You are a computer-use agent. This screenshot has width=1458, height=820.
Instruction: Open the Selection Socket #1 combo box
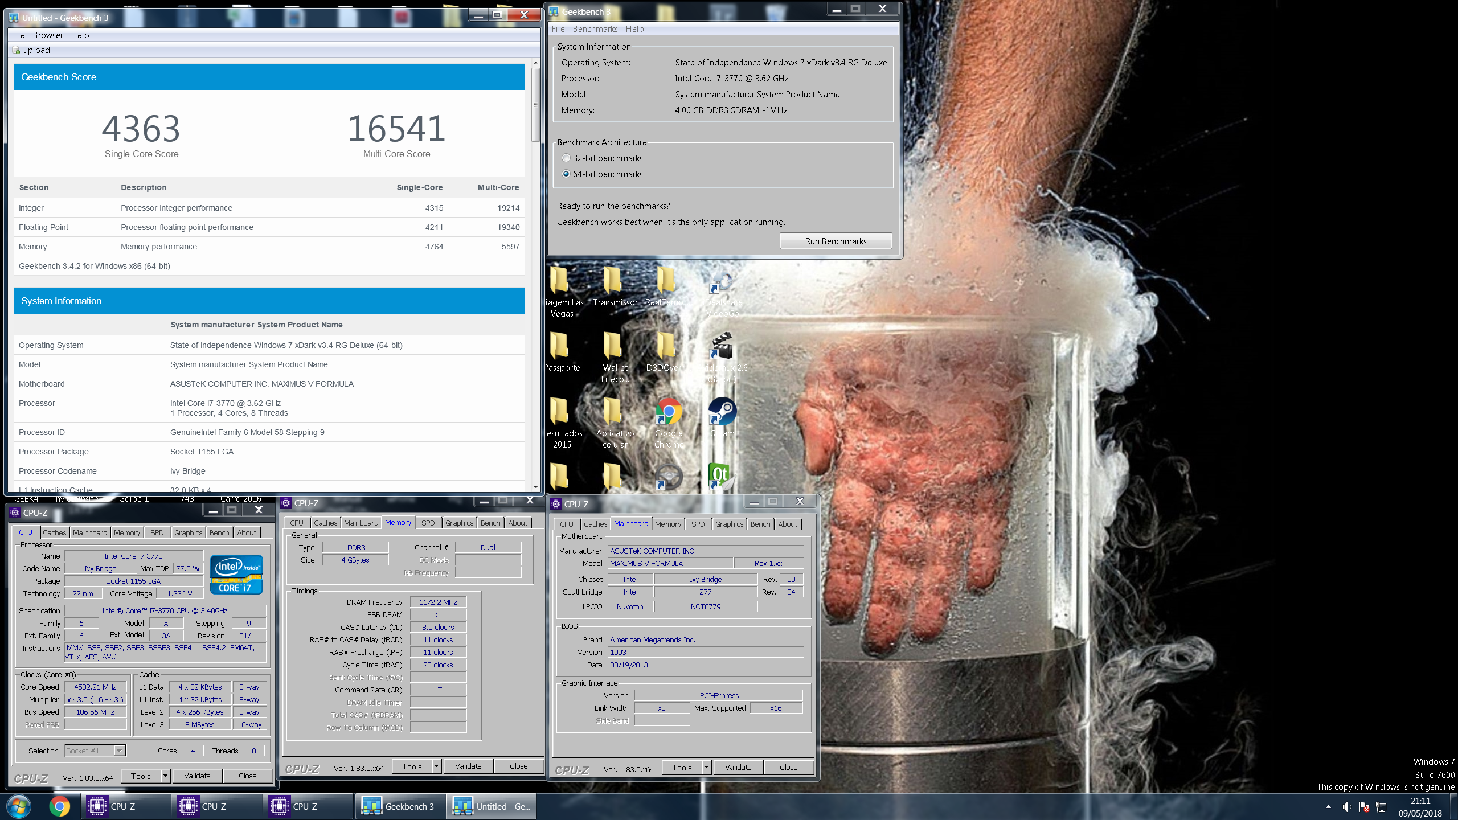(95, 751)
